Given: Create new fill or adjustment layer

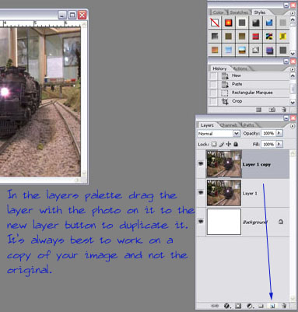Looking at the screenshot, I should coord(250,306).
